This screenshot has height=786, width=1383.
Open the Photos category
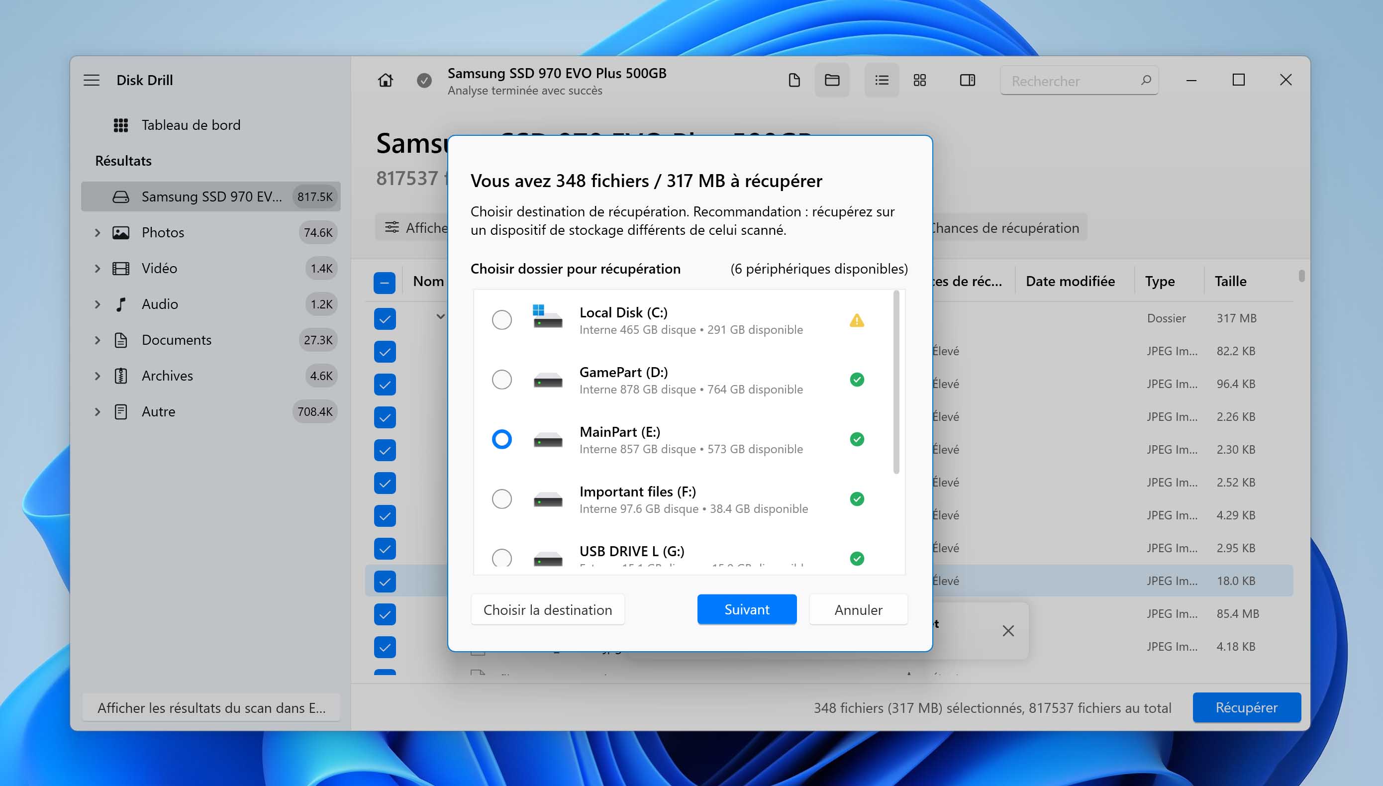163,233
